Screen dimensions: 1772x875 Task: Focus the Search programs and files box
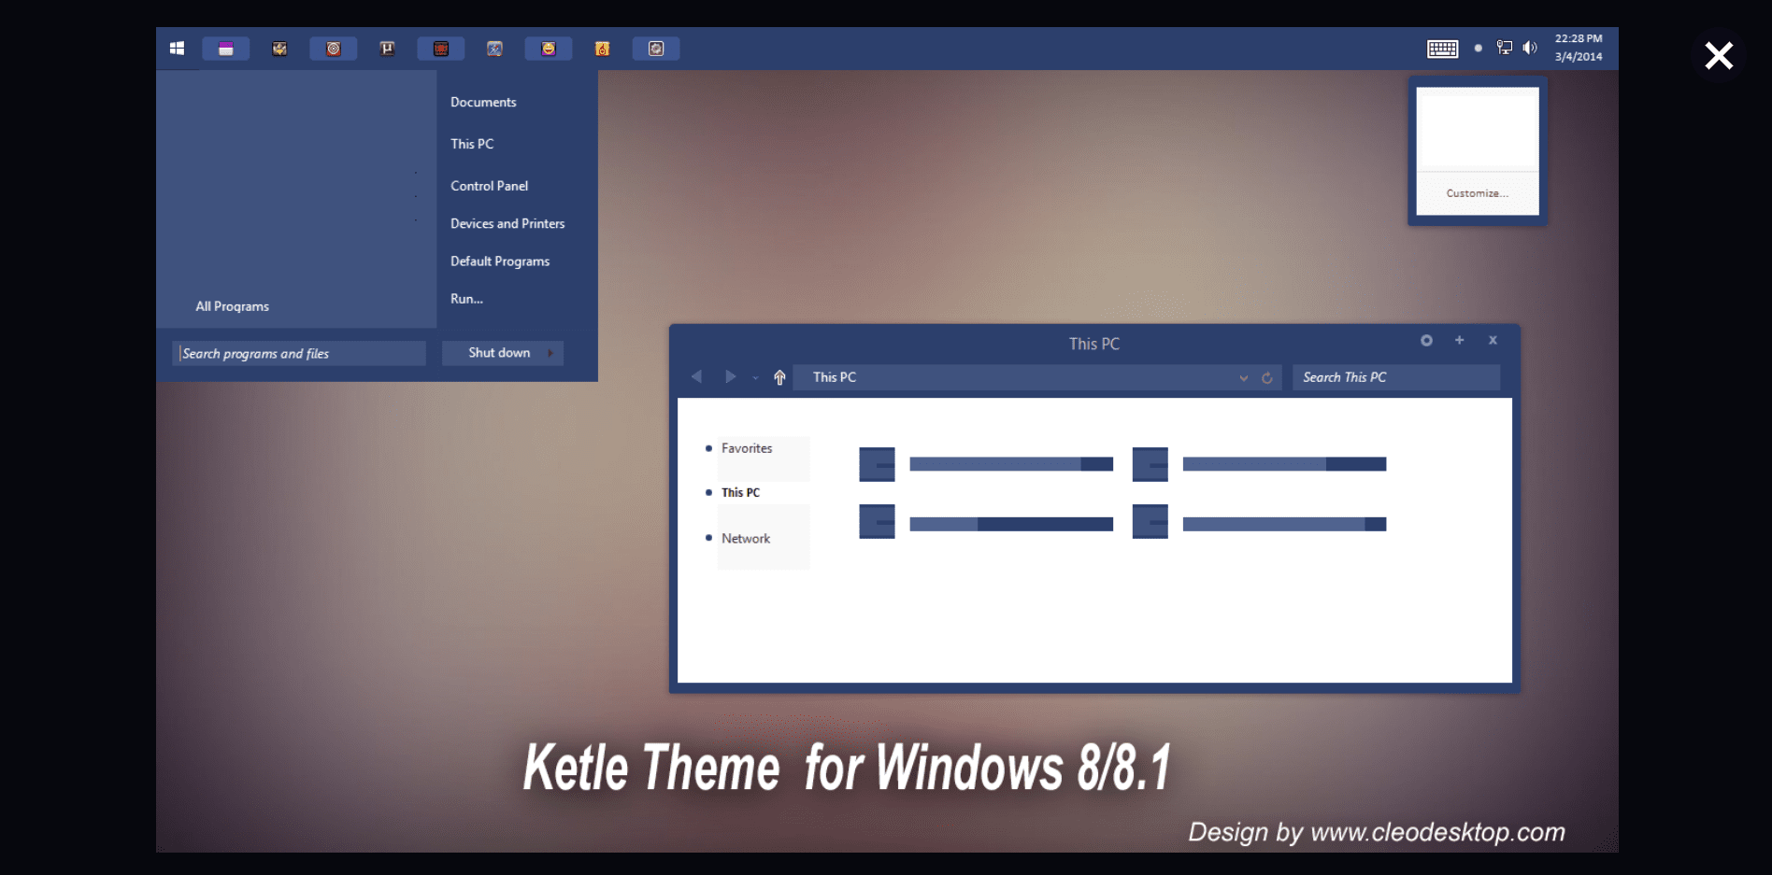[x=299, y=353]
